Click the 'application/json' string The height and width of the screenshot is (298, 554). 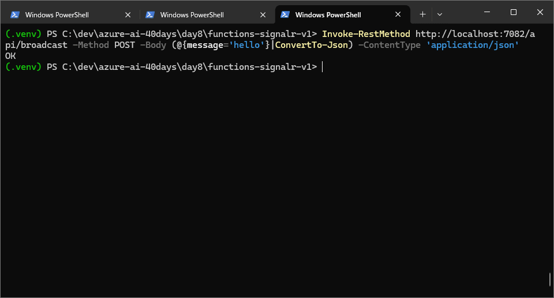pyautogui.click(x=473, y=45)
